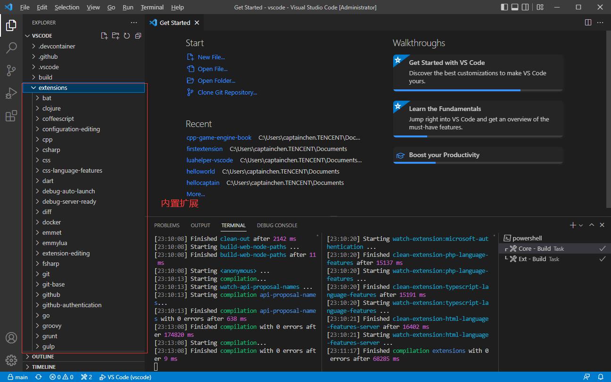Open Boost your Productivity walkthrough
611x382 pixels.
[478, 155]
